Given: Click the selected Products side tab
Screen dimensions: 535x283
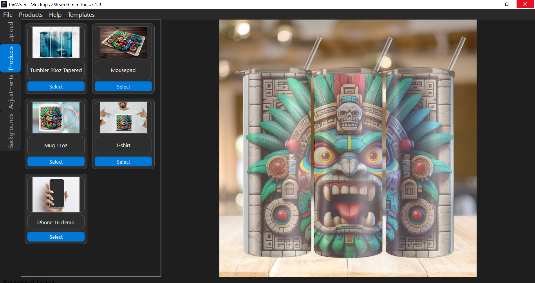Looking at the screenshot, I should [x=11, y=58].
